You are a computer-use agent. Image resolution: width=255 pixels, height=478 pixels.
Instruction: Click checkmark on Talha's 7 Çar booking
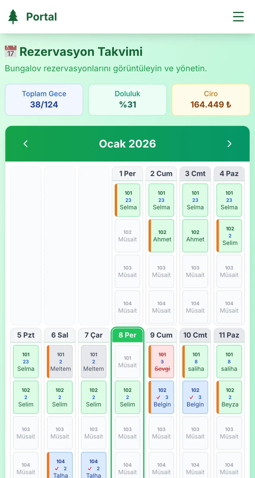90,468
